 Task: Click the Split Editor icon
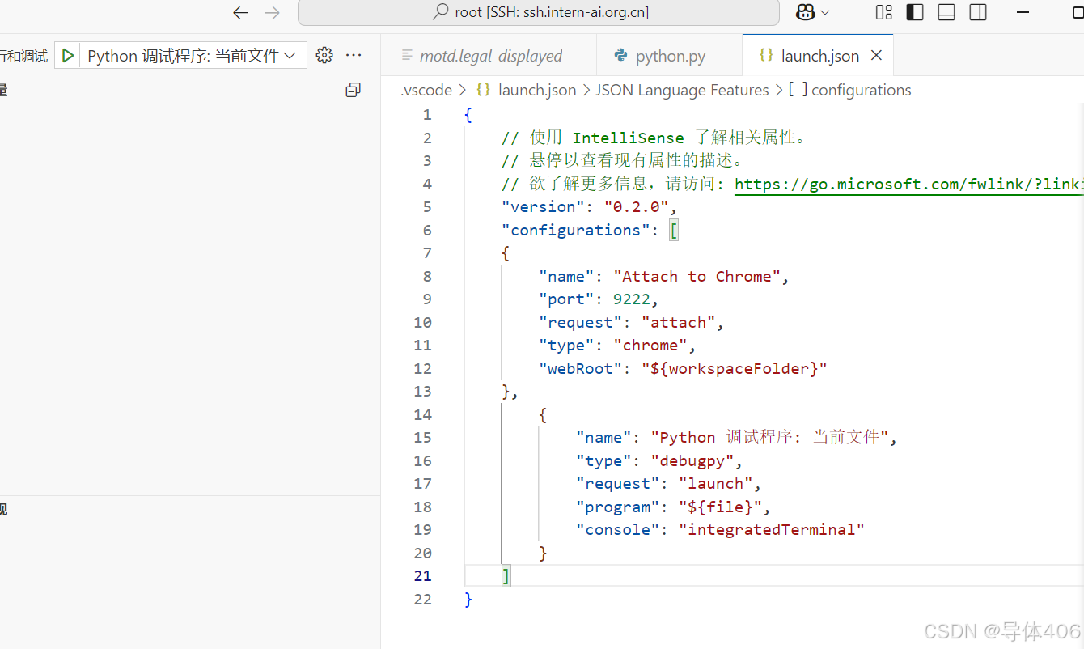point(353,90)
